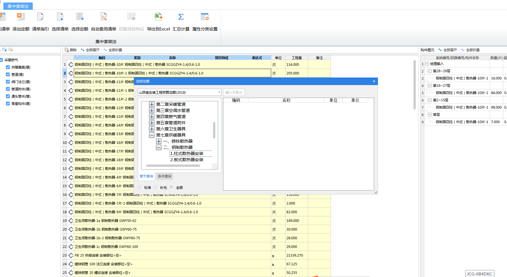Click diamond icon in row 19

pos(71,221)
